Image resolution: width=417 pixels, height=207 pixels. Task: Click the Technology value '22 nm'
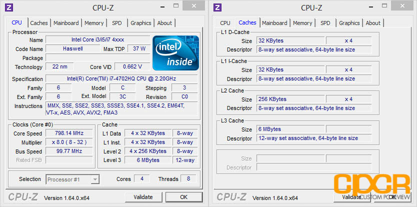pyautogui.click(x=59, y=66)
